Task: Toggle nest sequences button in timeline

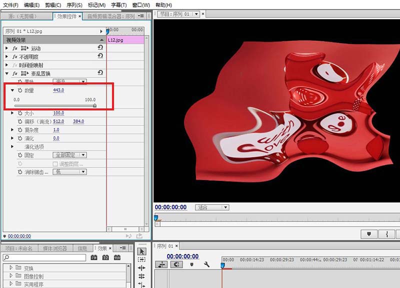Action: pyautogui.click(x=161, y=264)
